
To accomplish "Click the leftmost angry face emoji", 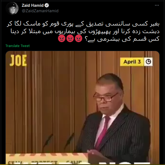I will [62, 39].
